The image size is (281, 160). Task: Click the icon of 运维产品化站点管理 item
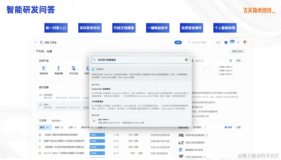(40, 141)
